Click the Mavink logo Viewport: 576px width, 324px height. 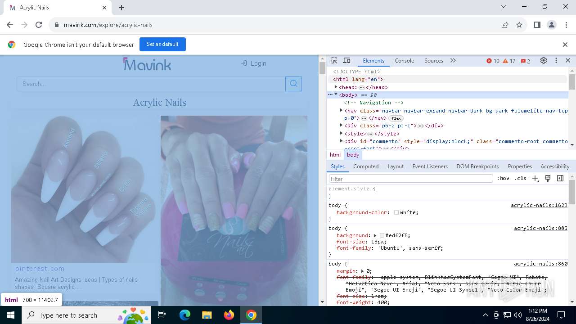click(147, 64)
